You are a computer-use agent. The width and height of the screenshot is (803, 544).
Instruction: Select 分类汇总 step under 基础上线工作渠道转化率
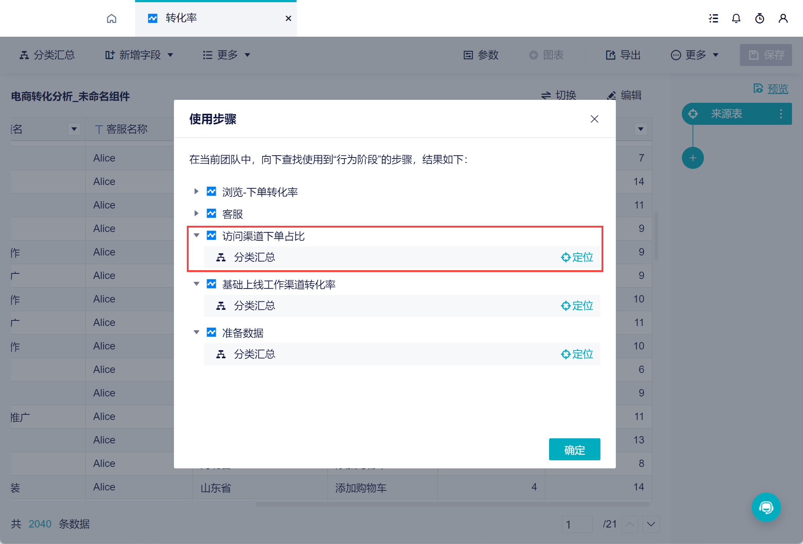click(x=254, y=306)
